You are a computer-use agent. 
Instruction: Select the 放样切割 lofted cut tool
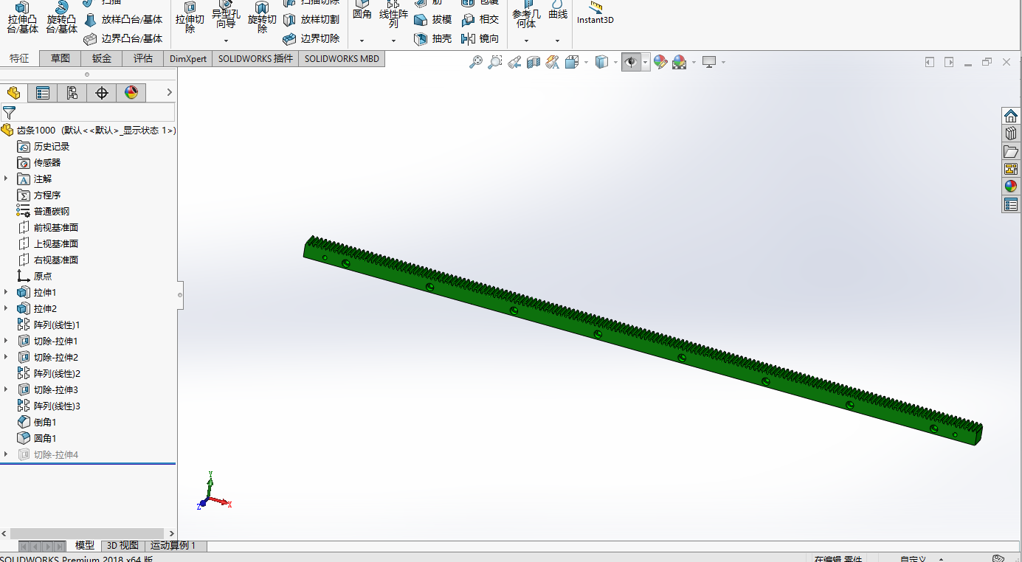coord(311,20)
